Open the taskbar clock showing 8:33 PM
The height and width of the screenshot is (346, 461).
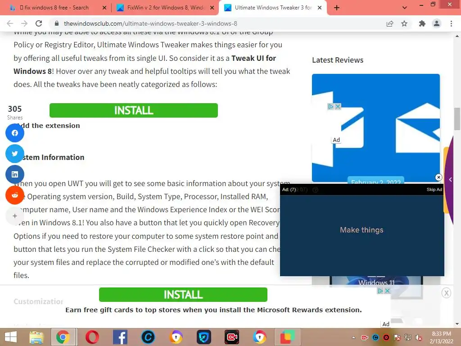point(442,337)
